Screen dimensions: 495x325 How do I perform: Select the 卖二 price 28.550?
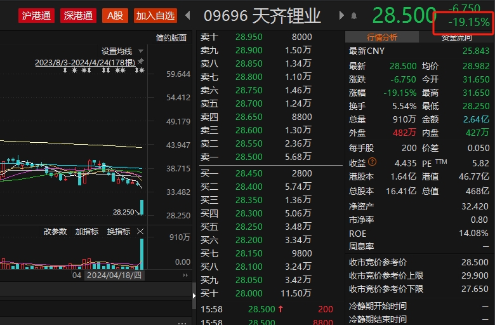pyautogui.click(x=249, y=143)
